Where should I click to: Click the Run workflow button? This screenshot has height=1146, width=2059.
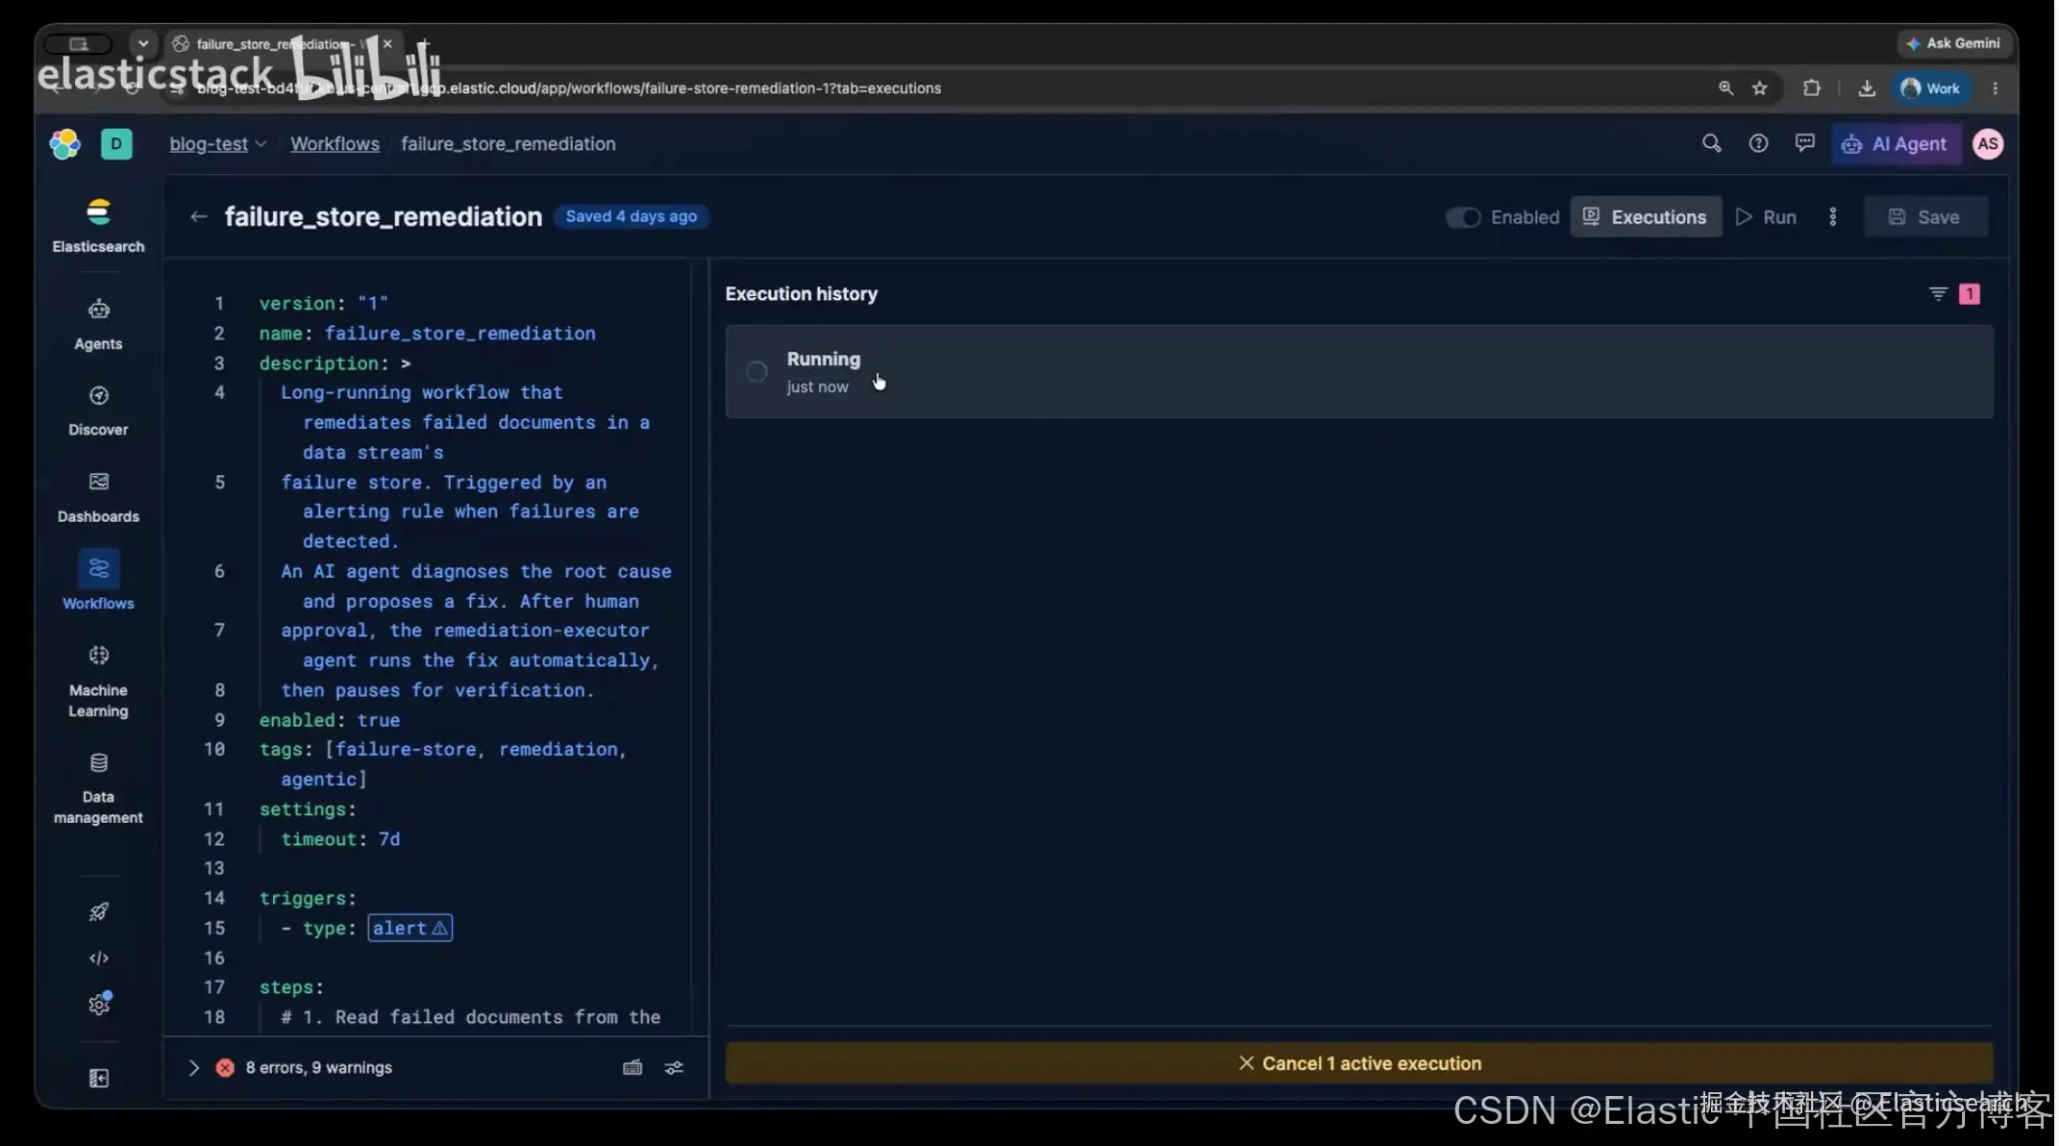[1767, 217]
